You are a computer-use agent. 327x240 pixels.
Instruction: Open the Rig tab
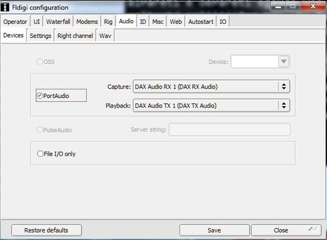point(108,21)
